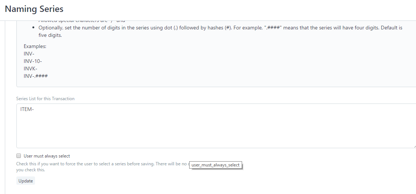Click the "Series List for this Transaction" label
Image resolution: width=416 pixels, height=194 pixels.
click(45, 99)
